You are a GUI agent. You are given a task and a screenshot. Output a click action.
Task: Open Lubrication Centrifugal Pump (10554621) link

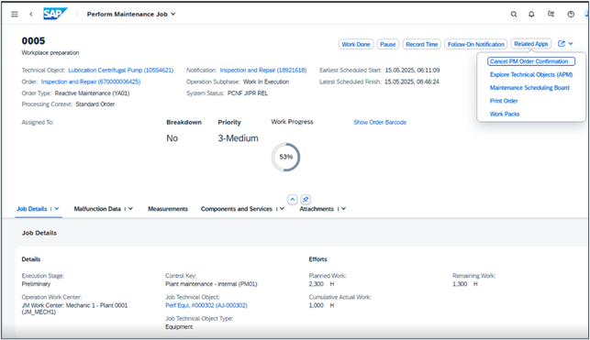pos(121,71)
